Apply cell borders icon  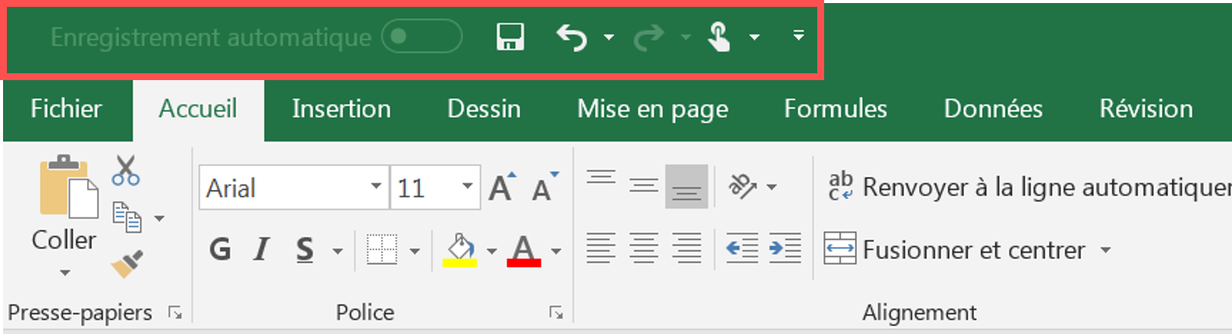click(382, 249)
